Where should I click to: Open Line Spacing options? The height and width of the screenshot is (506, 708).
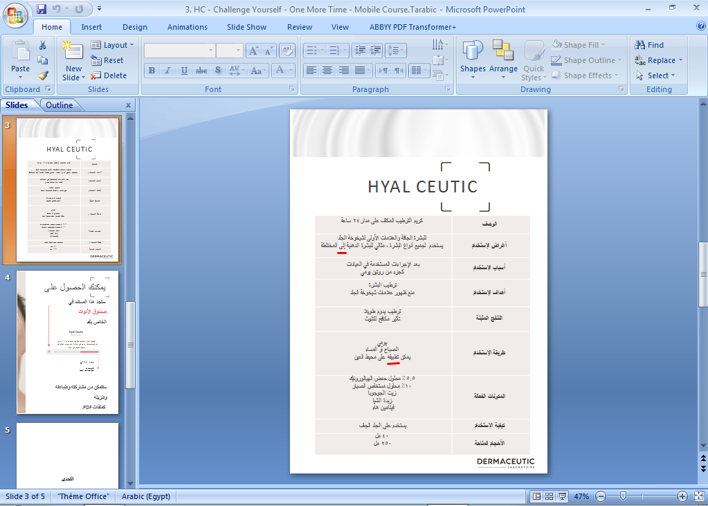point(396,50)
